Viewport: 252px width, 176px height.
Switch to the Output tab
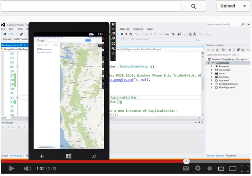pos(5,155)
